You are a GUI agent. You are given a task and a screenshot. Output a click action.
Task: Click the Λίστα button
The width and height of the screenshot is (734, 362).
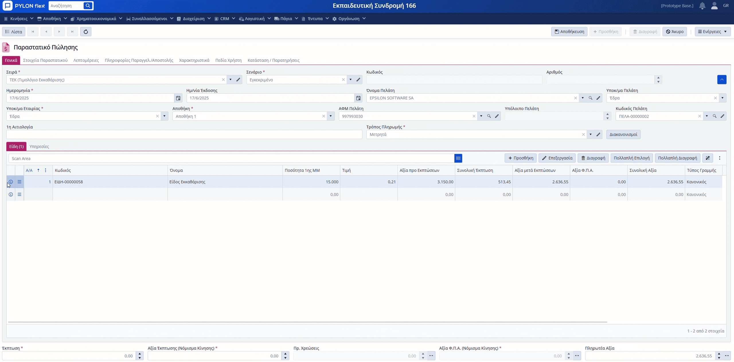pos(14,32)
